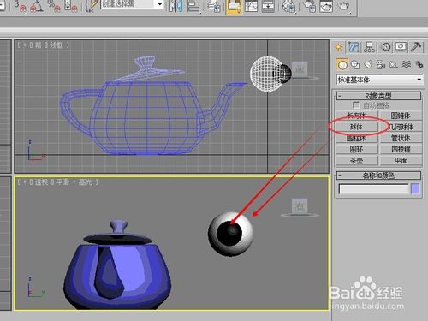The height and width of the screenshot is (321, 428).
Task: Click the 几何球体 button
Action: click(x=401, y=127)
